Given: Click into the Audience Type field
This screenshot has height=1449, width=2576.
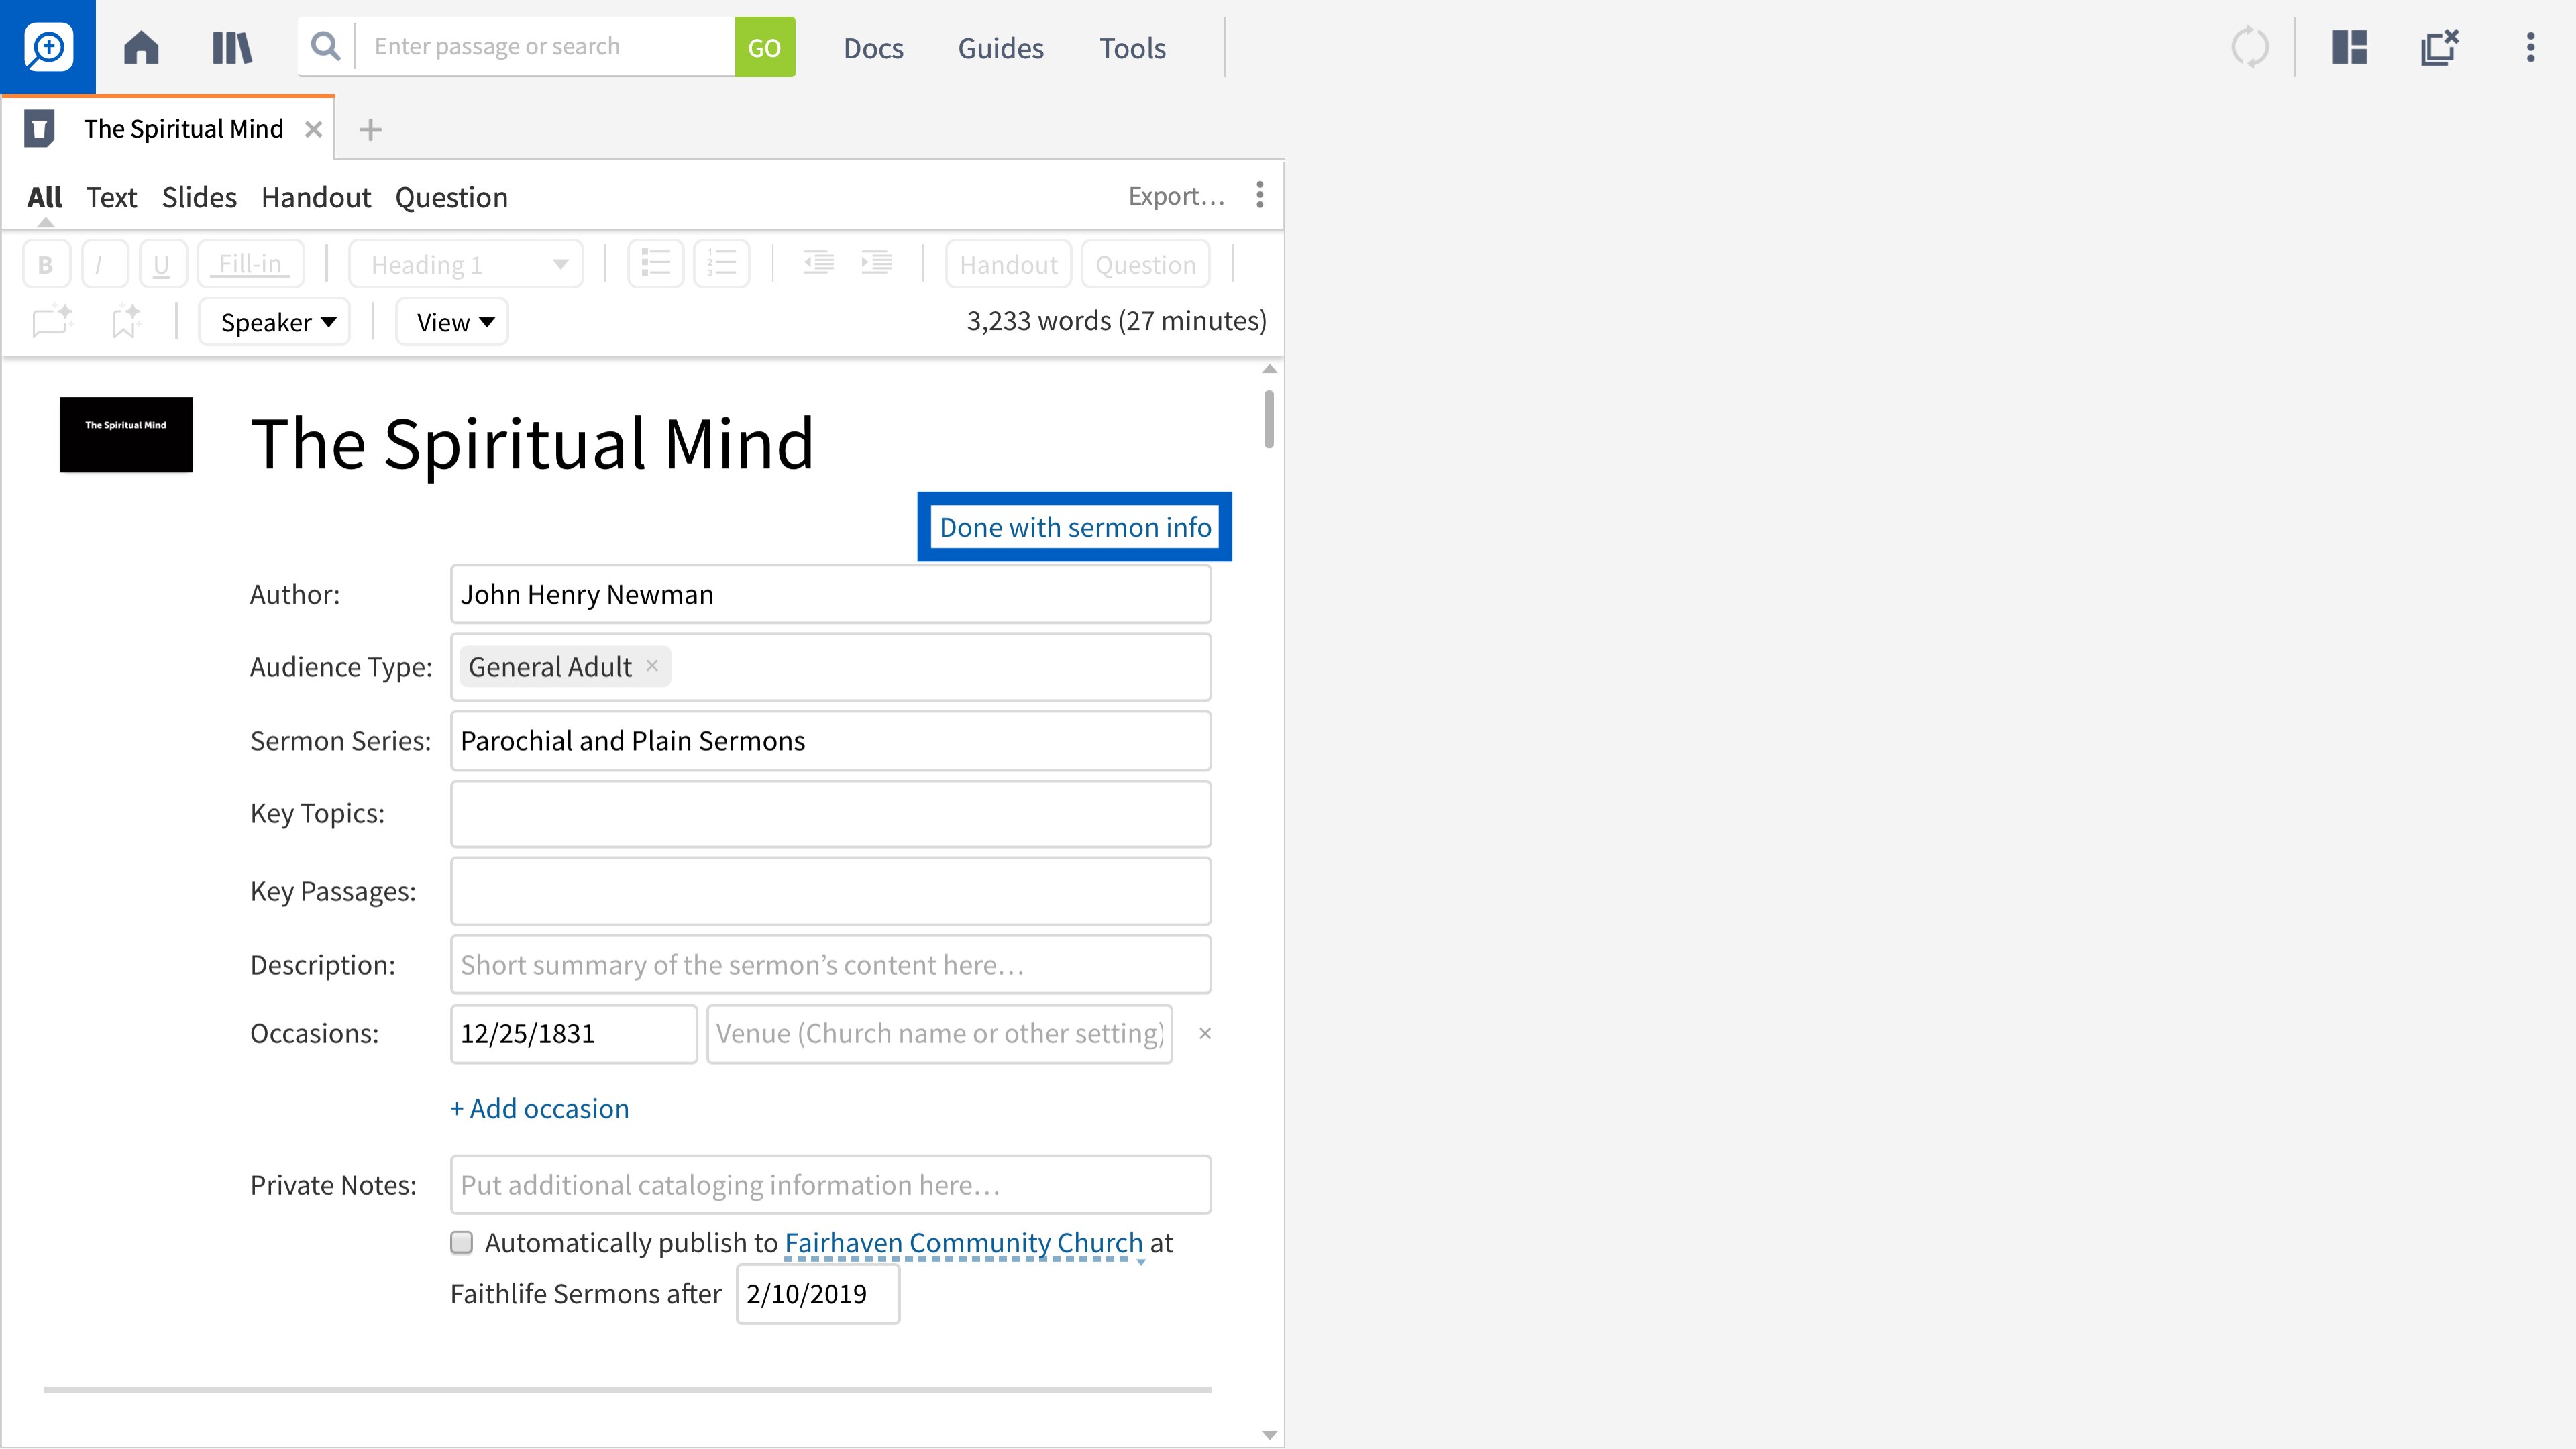Looking at the screenshot, I should pos(830,667).
